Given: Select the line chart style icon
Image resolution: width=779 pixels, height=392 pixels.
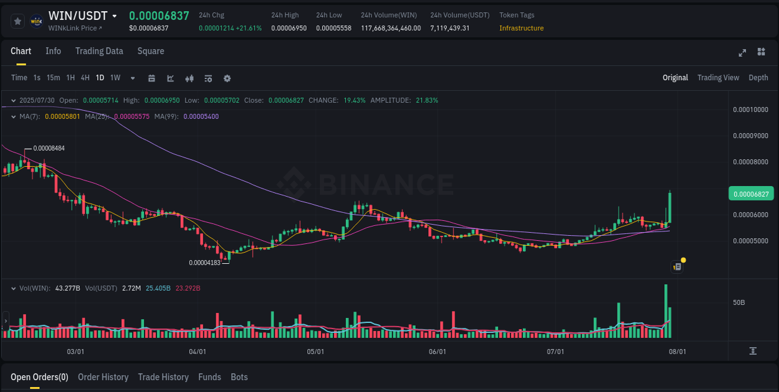Looking at the screenshot, I should click(x=170, y=78).
